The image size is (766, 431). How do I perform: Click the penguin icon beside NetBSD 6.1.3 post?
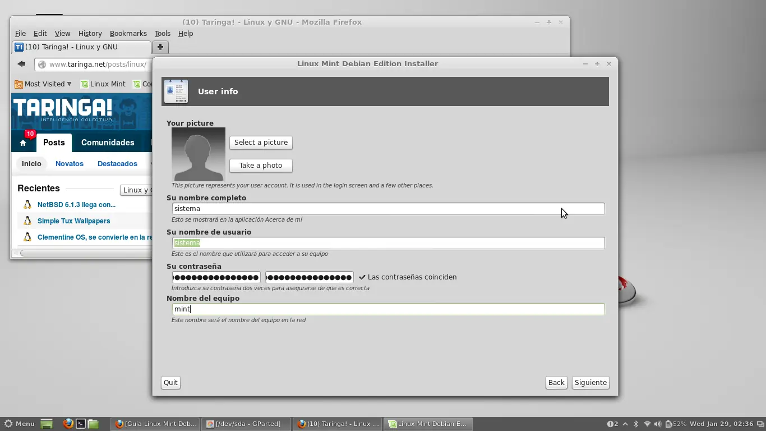point(27,205)
